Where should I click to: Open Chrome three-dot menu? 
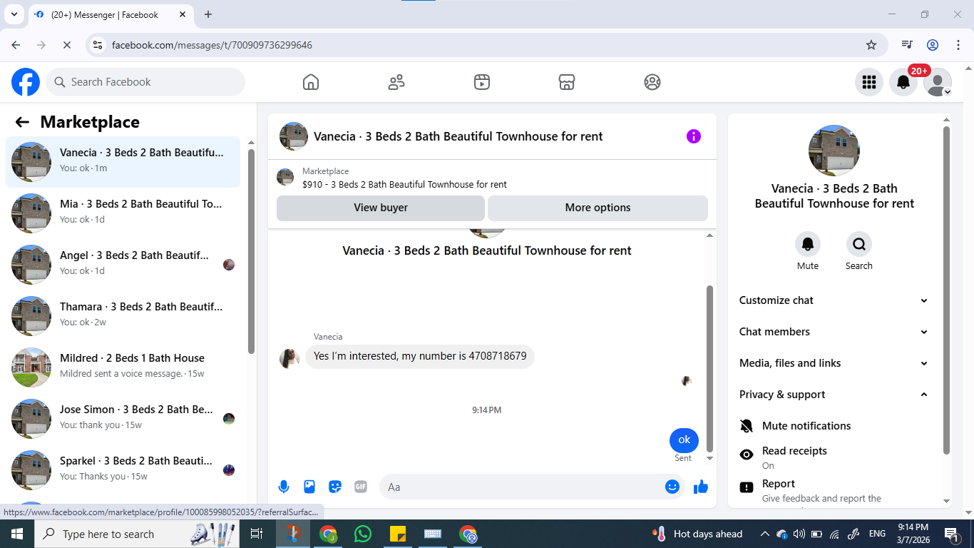tap(958, 45)
